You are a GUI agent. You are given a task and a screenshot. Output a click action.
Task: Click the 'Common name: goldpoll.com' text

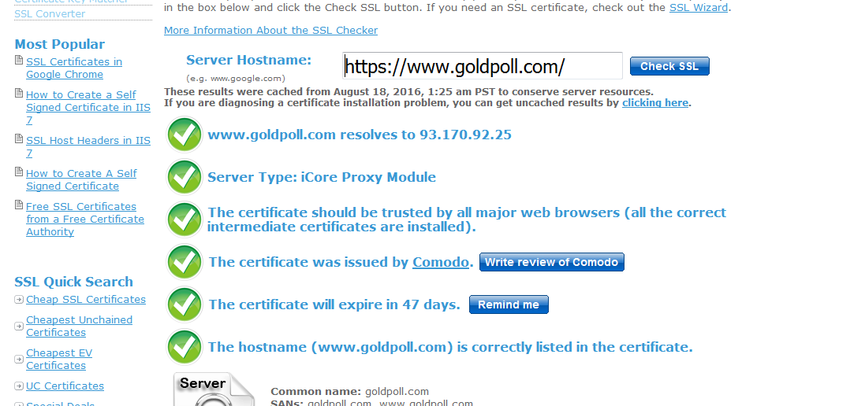350,392
